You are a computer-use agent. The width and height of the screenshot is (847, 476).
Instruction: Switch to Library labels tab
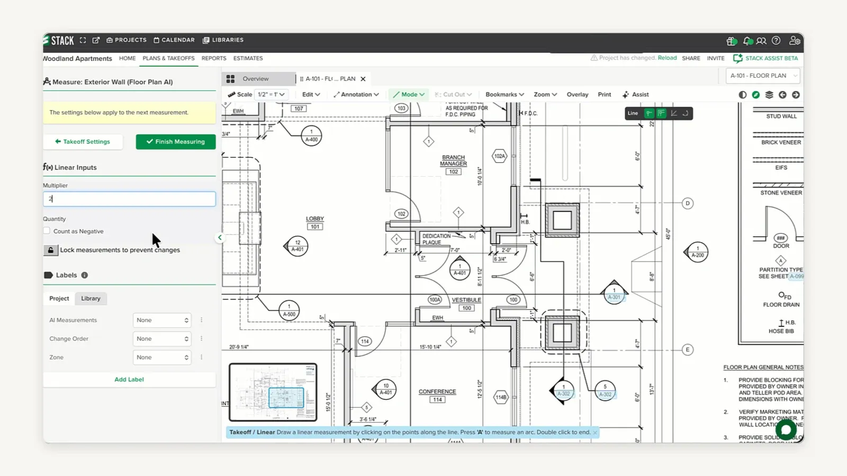91,298
